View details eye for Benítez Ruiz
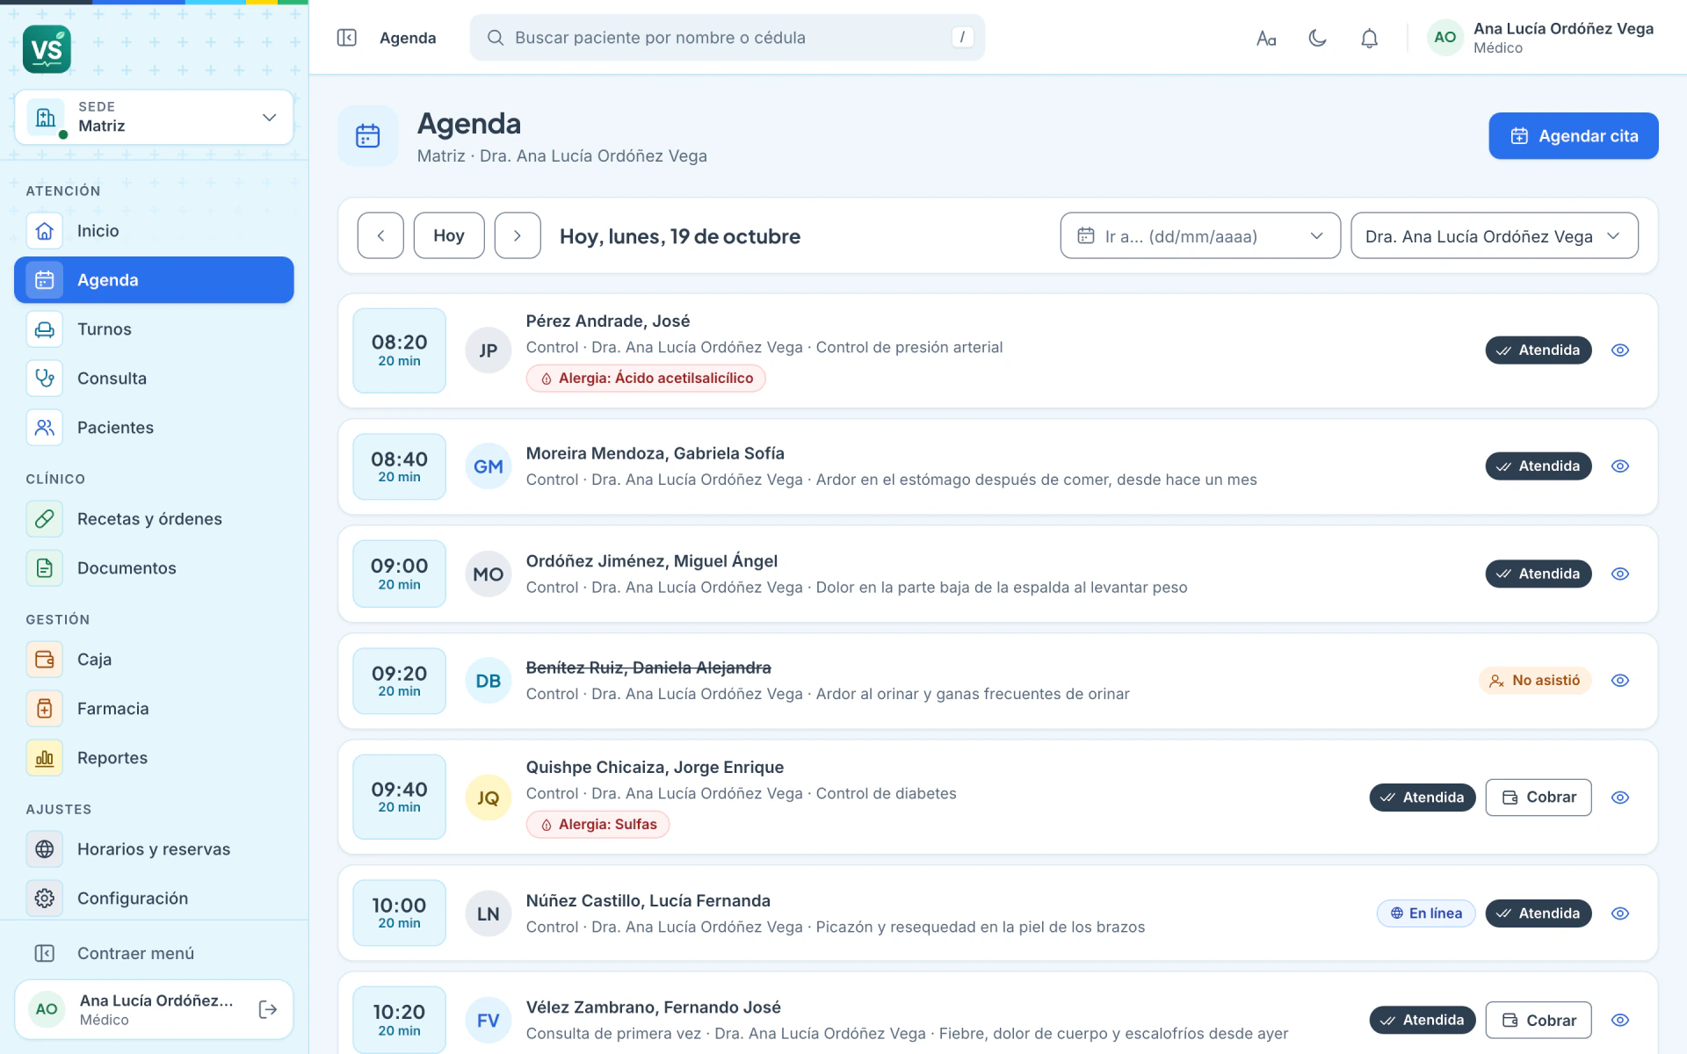The width and height of the screenshot is (1687, 1054). (1620, 681)
